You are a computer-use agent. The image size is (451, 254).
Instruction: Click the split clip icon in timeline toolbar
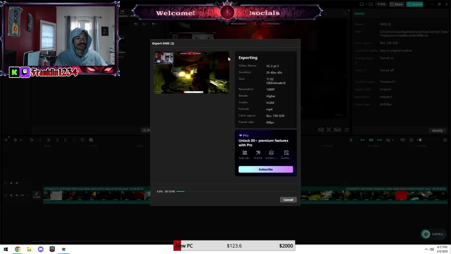coord(49,140)
